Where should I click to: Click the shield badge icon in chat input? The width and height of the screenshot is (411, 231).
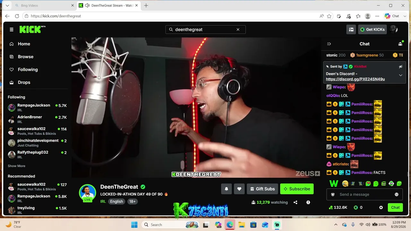coord(333,194)
